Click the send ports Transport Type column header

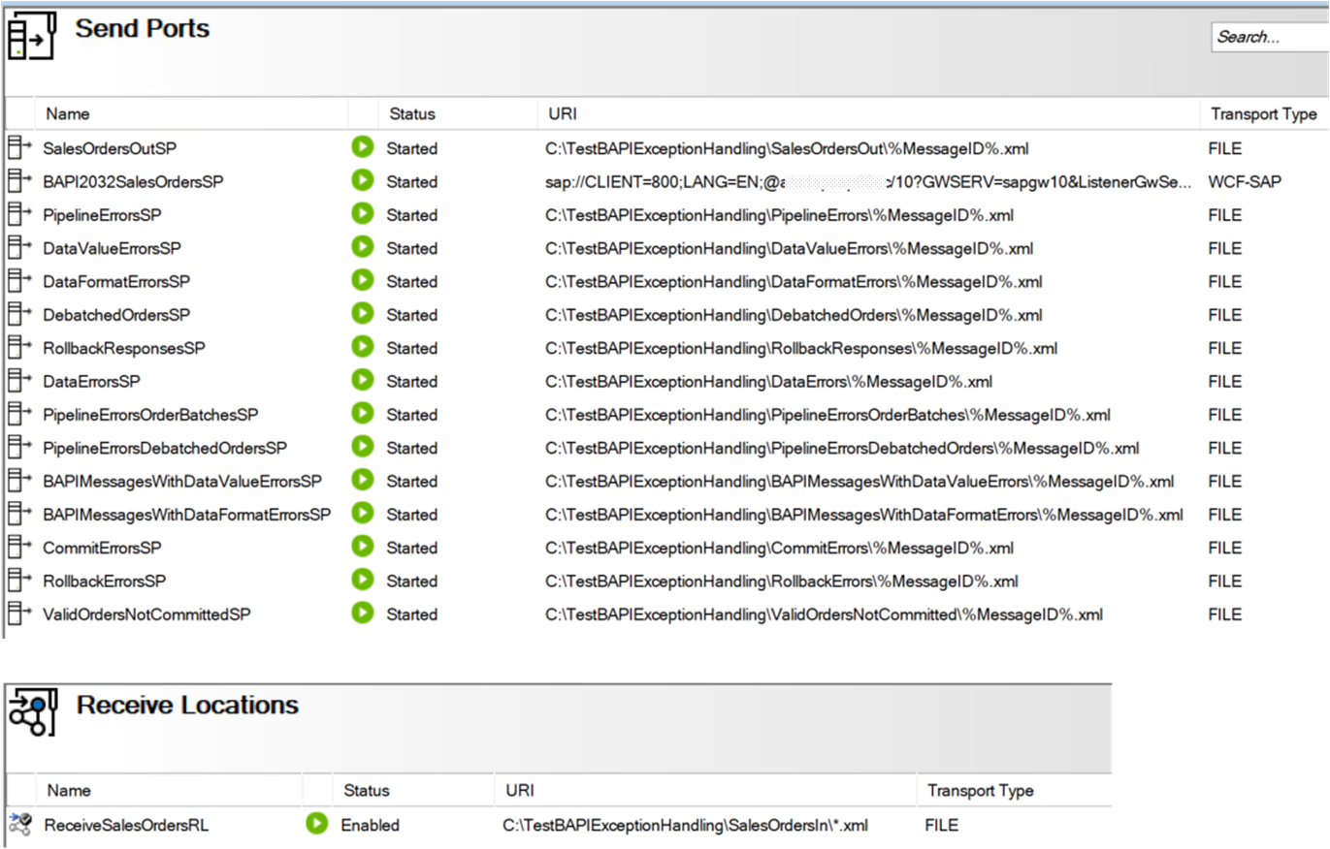pos(1264,113)
